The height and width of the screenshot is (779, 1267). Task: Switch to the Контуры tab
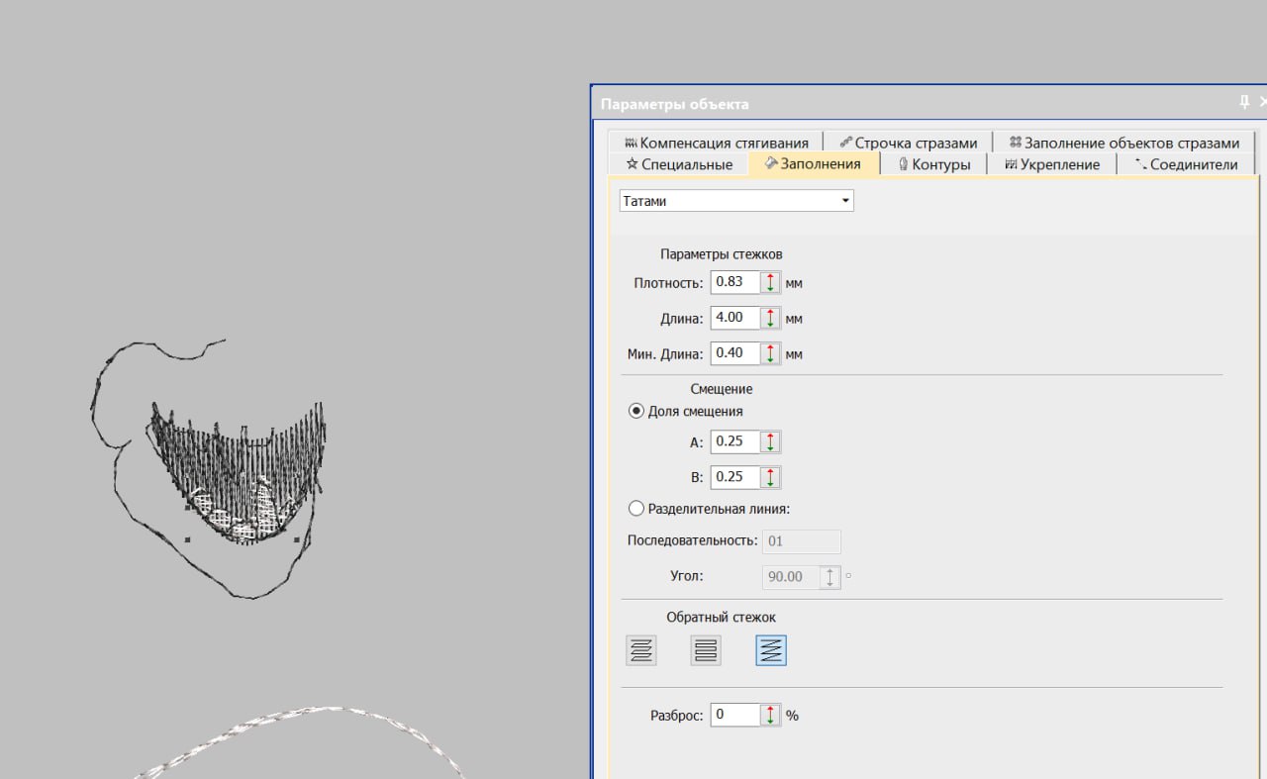pyautogui.click(x=933, y=164)
